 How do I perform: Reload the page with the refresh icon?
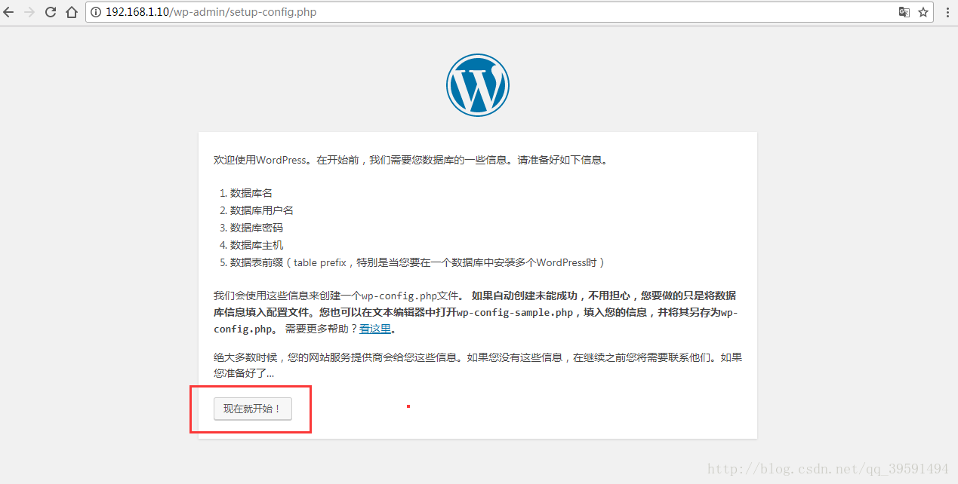point(51,12)
